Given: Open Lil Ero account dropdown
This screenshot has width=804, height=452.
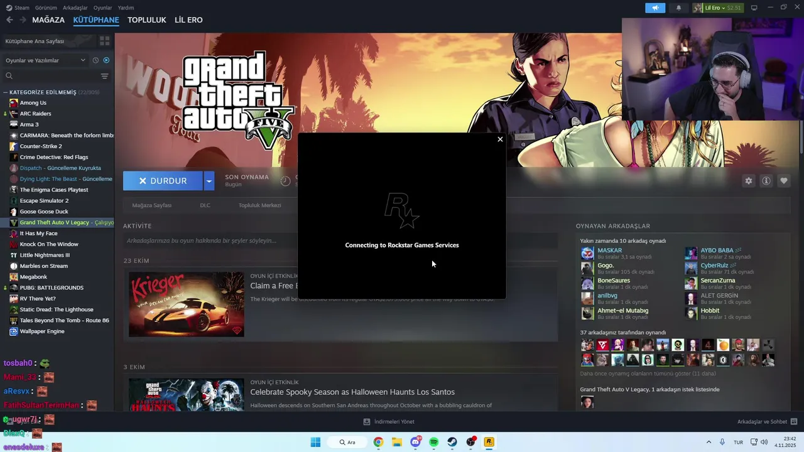Looking at the screenshot, I should point(717,8).
